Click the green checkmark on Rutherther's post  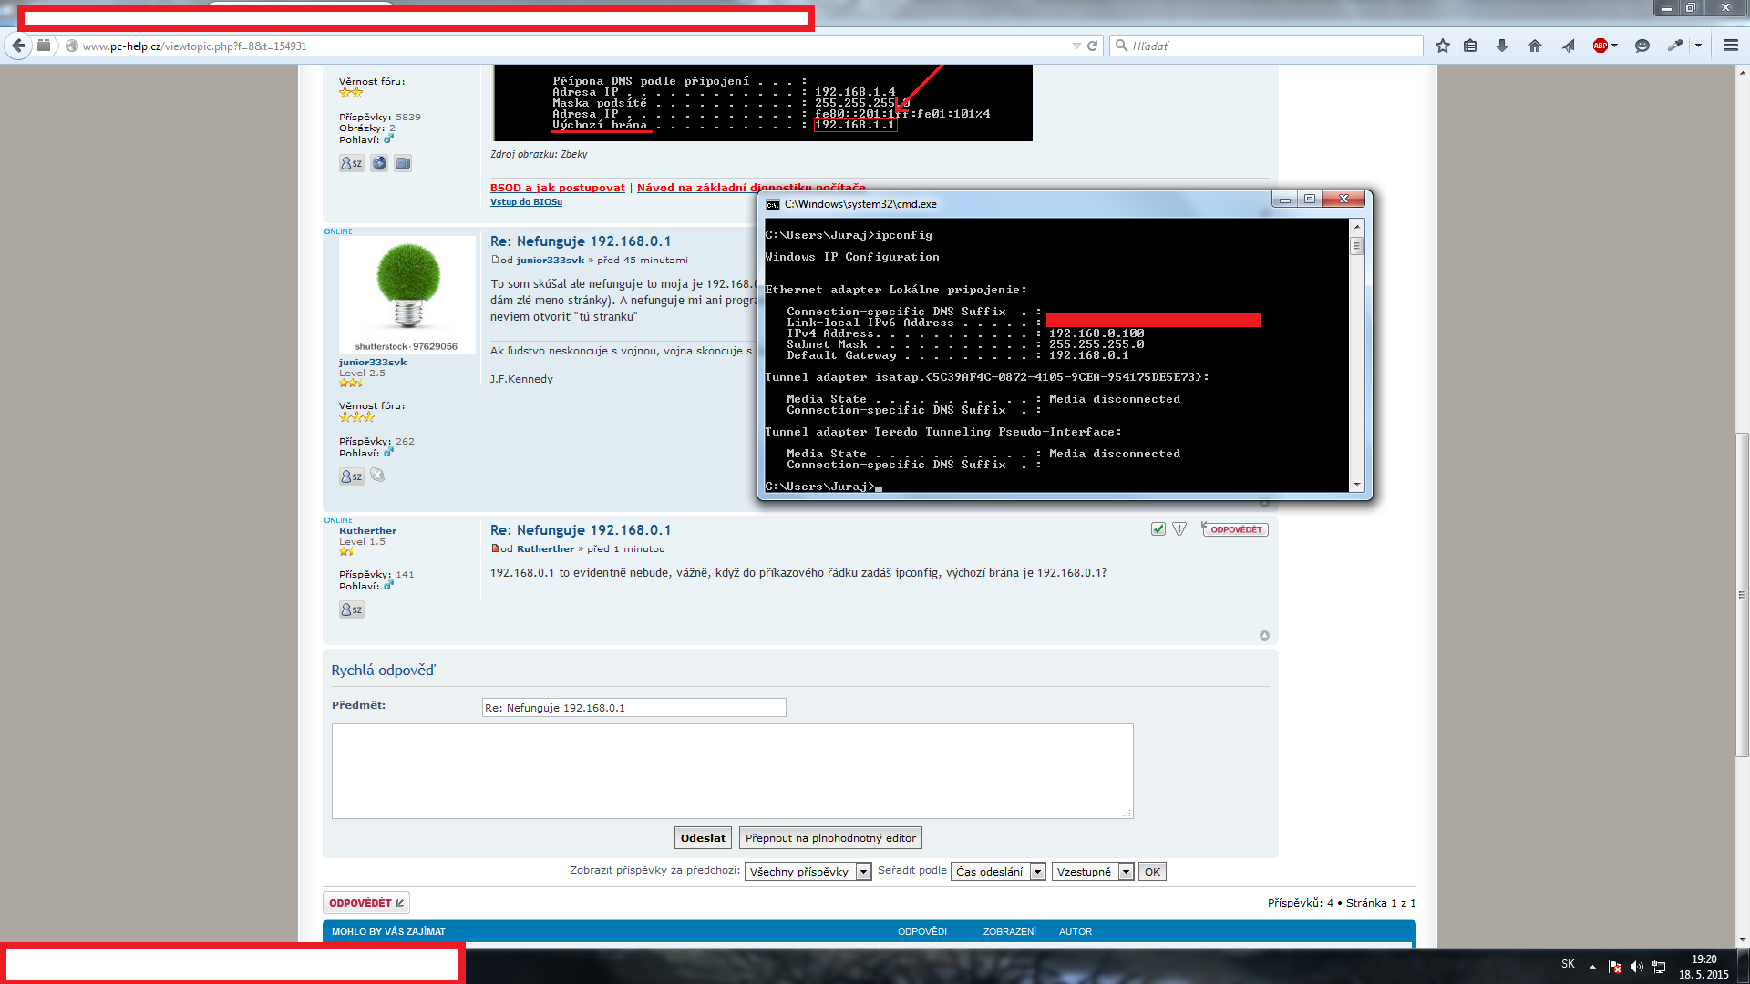pyautogui.click(x=1158, y=529)
